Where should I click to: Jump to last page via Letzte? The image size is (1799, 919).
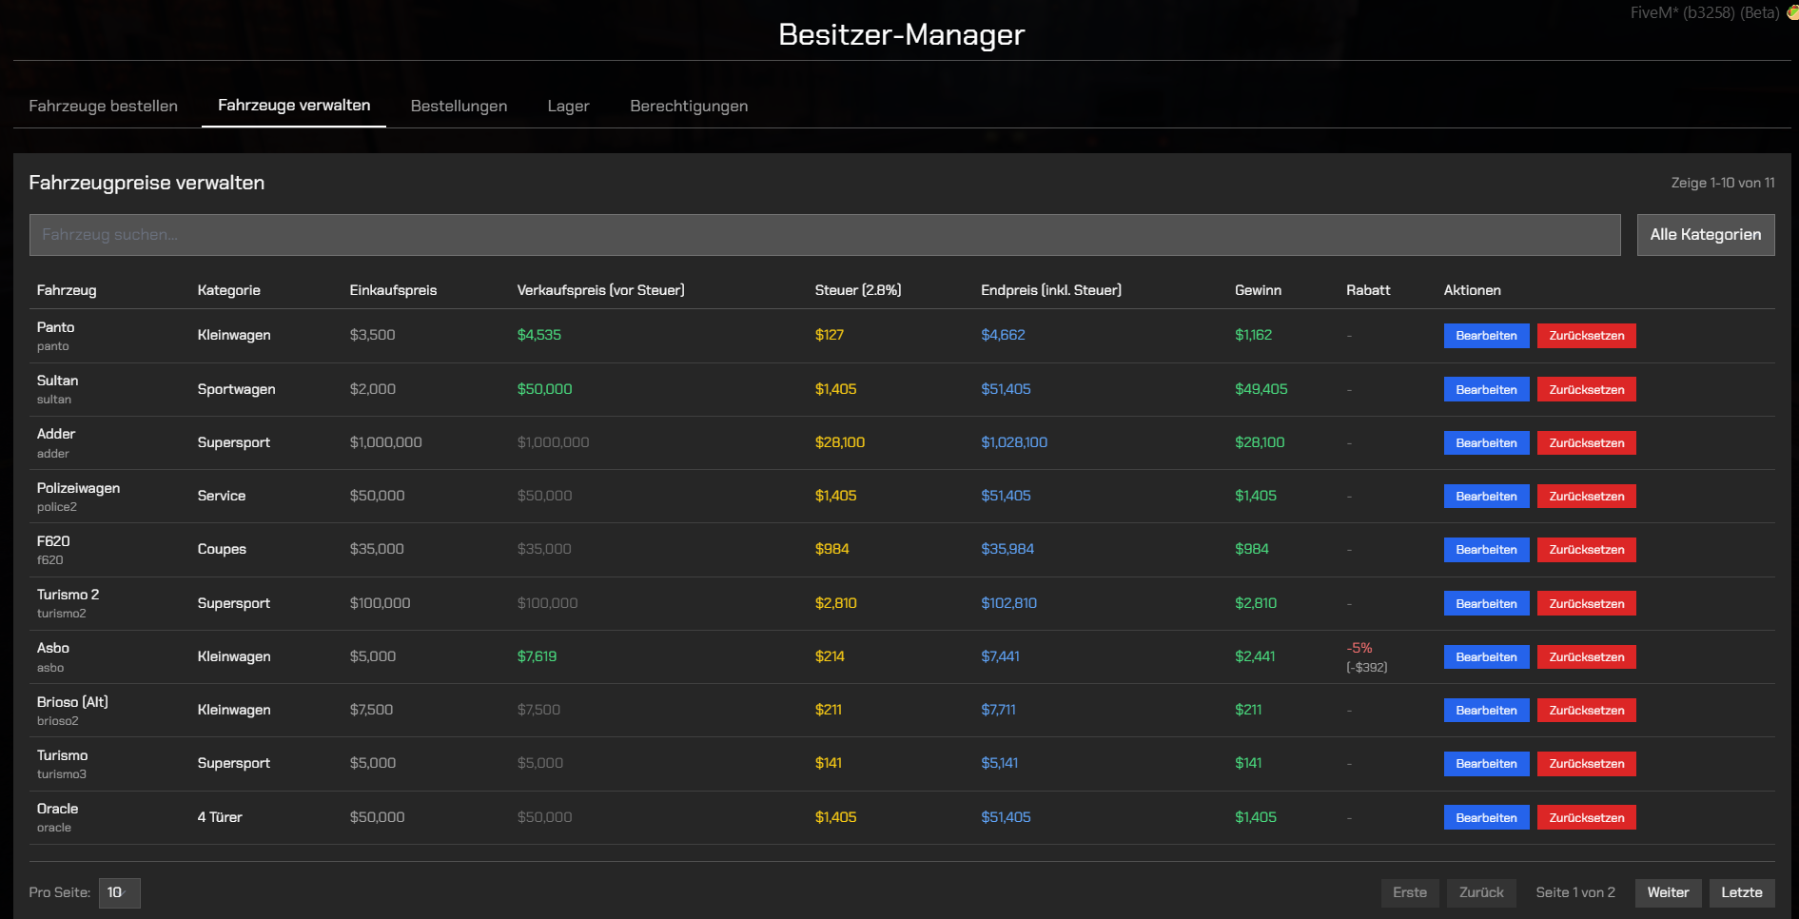1741,892
